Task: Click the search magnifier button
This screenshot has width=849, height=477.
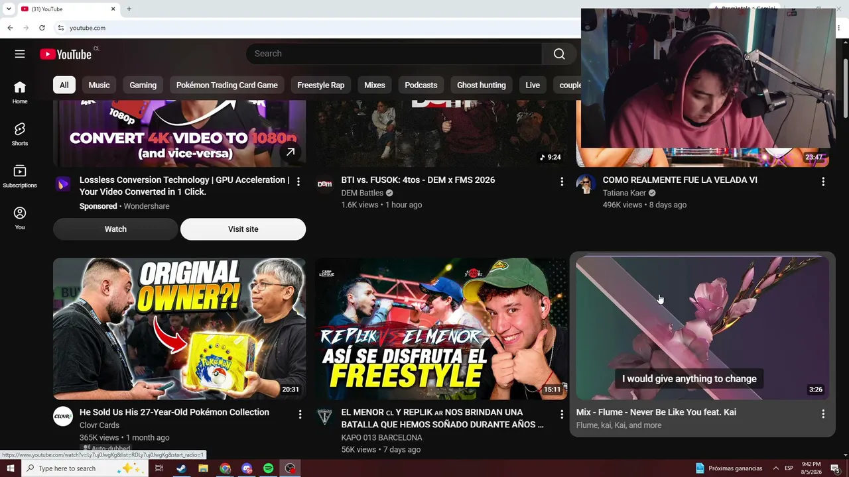Action: (x=559, y=54)
